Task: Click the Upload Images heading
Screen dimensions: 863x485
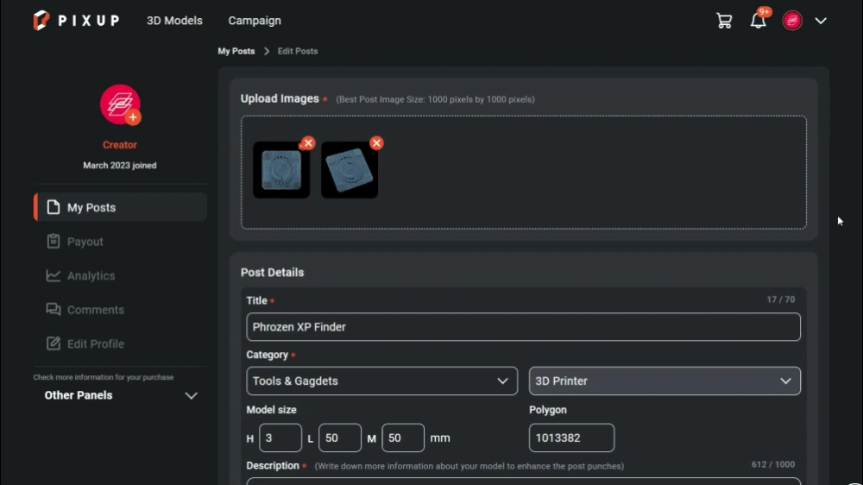Action: [280, 98]
